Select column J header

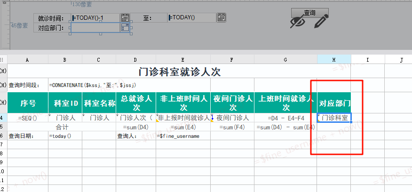[398, 60]
